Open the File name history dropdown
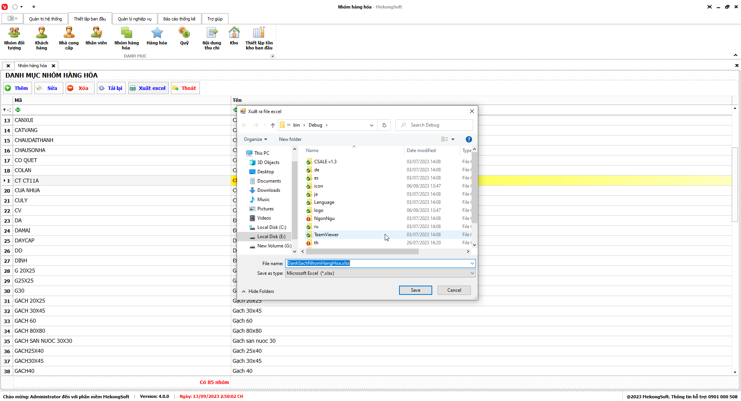This screenshot has height=401, width=741. pos(472,264)
